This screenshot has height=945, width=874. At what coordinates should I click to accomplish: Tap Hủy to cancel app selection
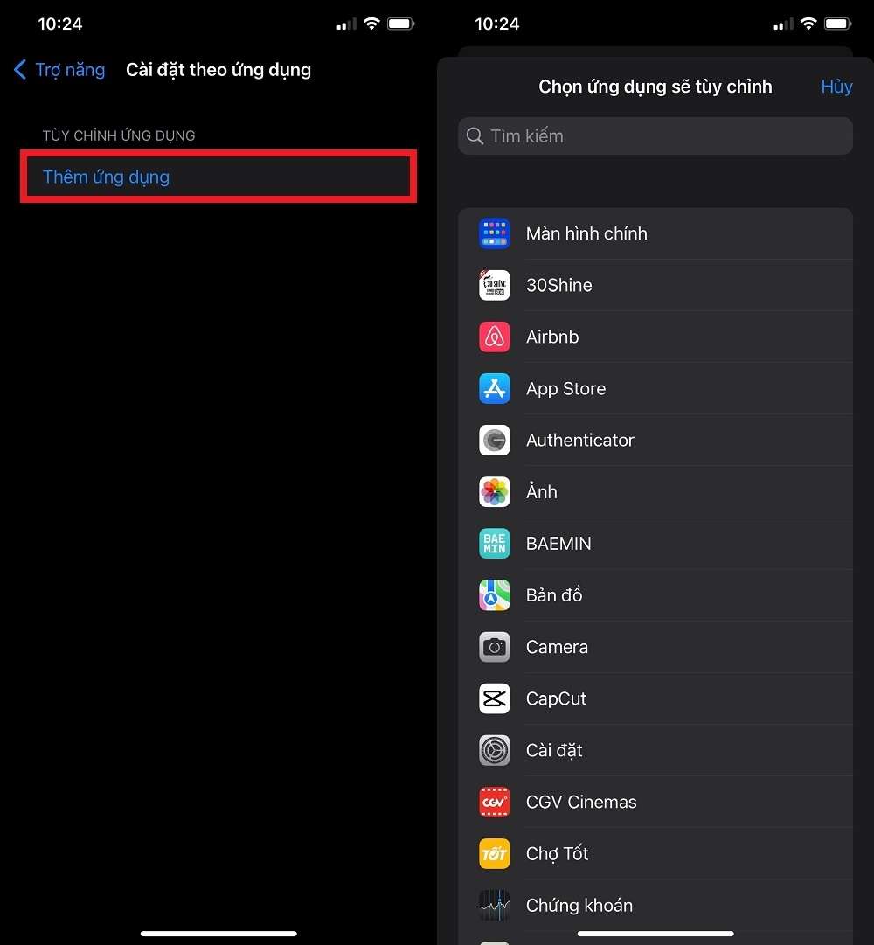836,87
